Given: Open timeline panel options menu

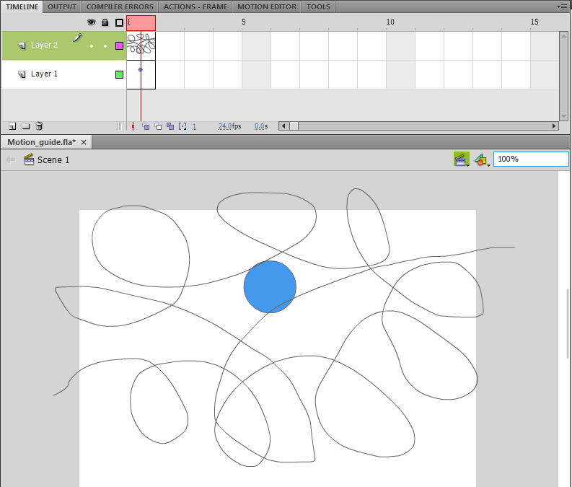Looking at the screenshot, I should pos(563,6).
